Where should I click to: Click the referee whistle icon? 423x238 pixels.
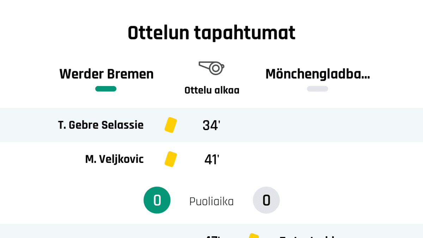(211, 68)
